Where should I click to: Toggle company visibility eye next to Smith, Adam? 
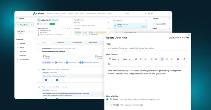pos(29,32)
